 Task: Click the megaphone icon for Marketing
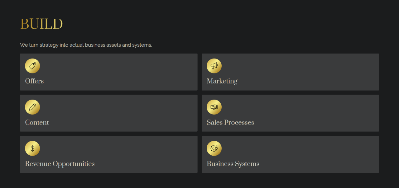(x=214, y=66)
